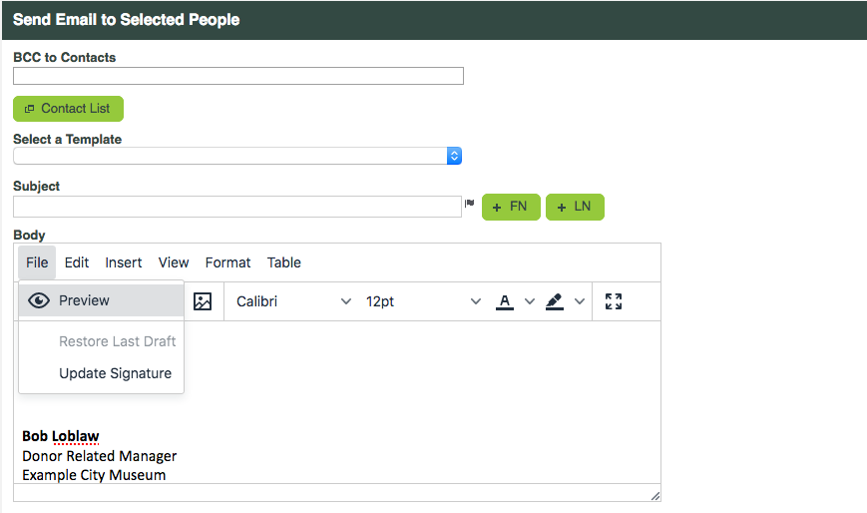The width and height of the screenshot is (867, 513).
Task: Open the text color chevron menu
Action: tap(530, 301)
